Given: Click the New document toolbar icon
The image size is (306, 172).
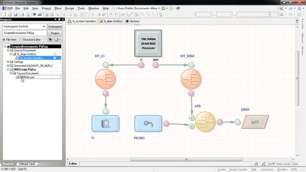Looking at the screenshot, I should point(4,15).
